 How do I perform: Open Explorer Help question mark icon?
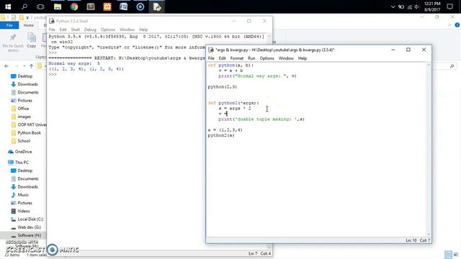457,25
